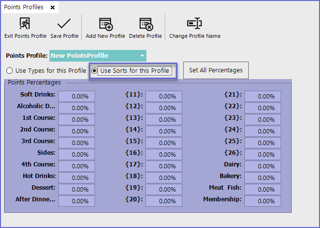This screenshot has height=228, width=320.
Task: Click the Dessert percentage field
Action: click(x=77, y=189)
